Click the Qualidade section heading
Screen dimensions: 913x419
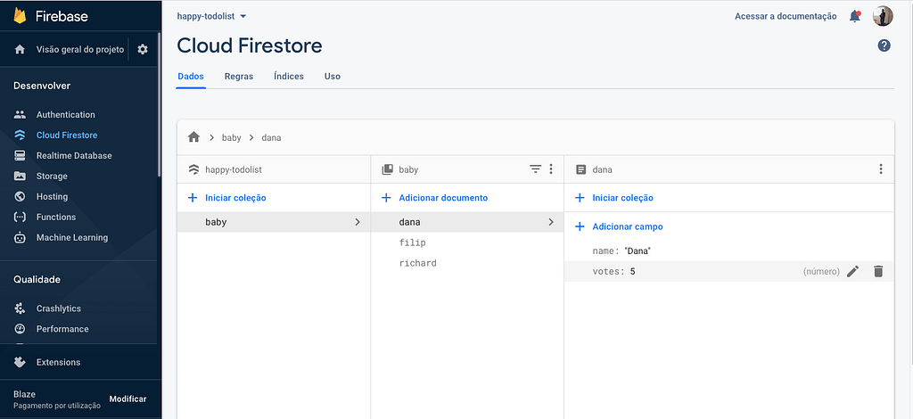pos(37,279)
